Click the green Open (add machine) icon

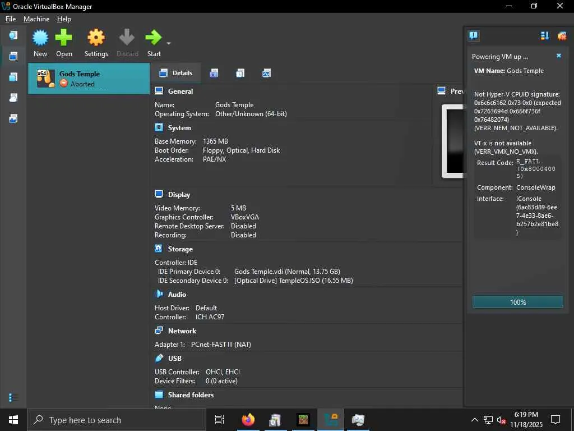point(64,38)
